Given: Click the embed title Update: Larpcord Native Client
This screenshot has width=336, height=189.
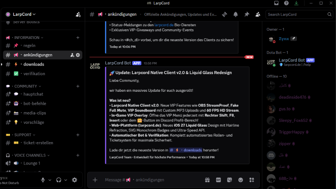Looking at the screenshot, I should click(x=171, y=73).
